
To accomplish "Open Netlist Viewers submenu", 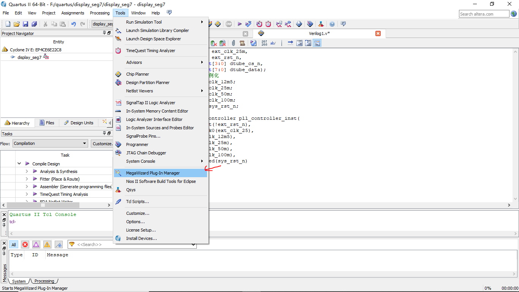I will (161, 91).
